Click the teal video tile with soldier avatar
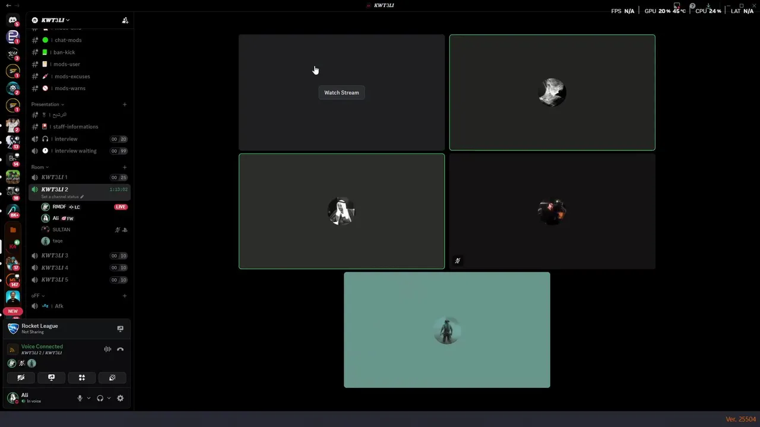Viewport: 760px width, 427px height. (447, 330)
